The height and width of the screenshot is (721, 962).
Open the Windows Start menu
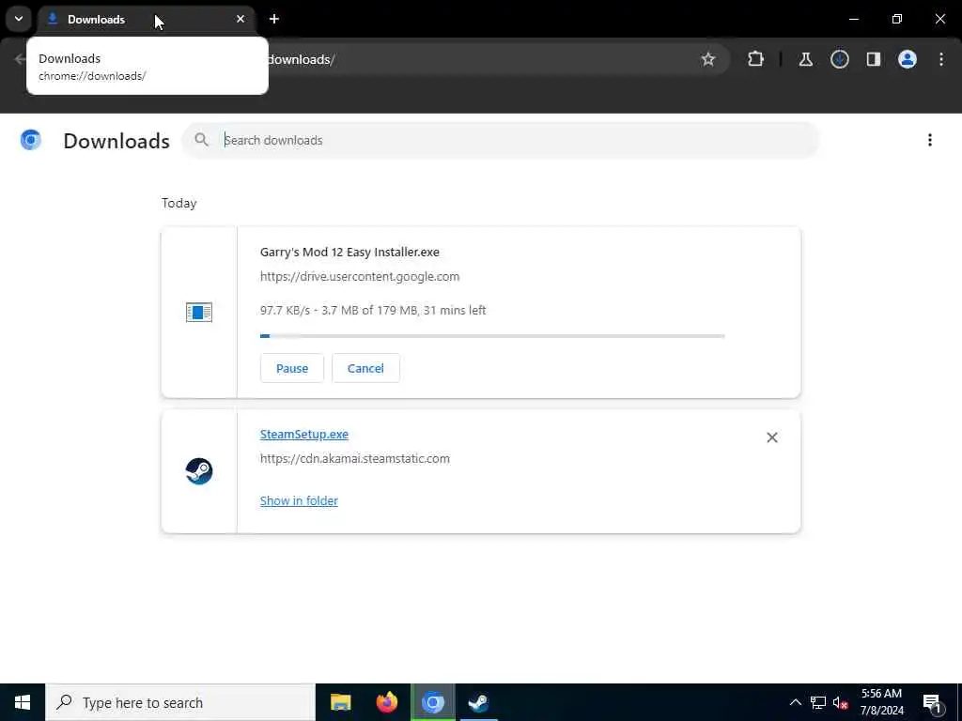[x=23, y=702]
